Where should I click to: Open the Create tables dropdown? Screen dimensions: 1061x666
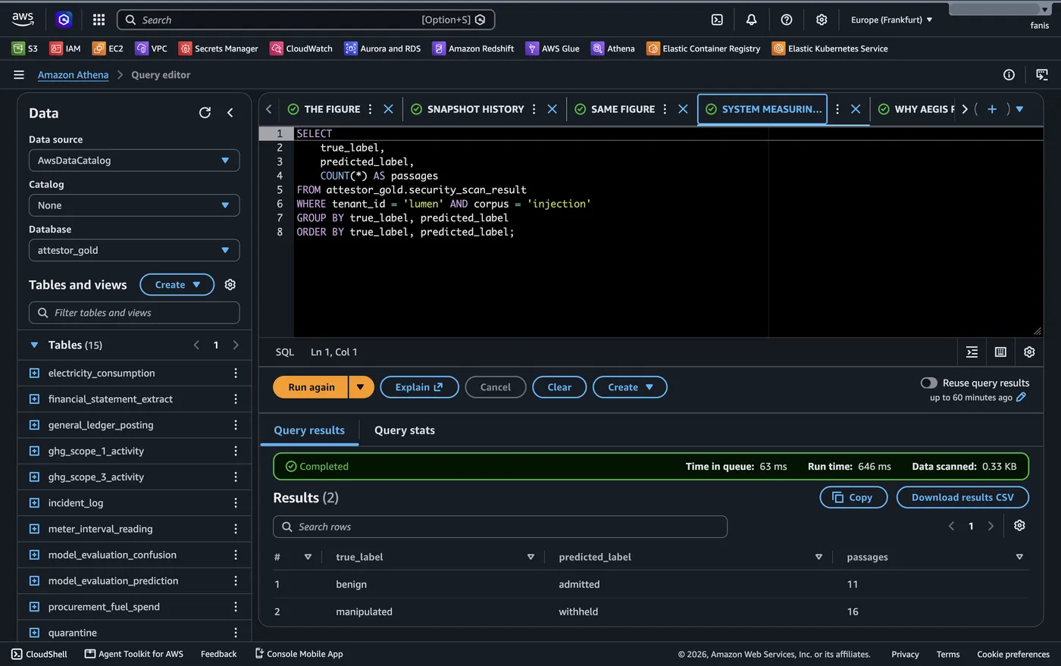[x=177, y=285]
